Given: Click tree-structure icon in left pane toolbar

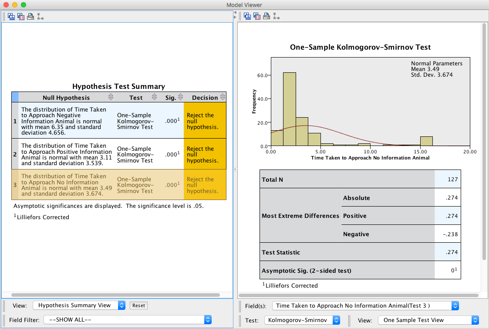Looking at the screenshot, I should (x=40, y=17).
